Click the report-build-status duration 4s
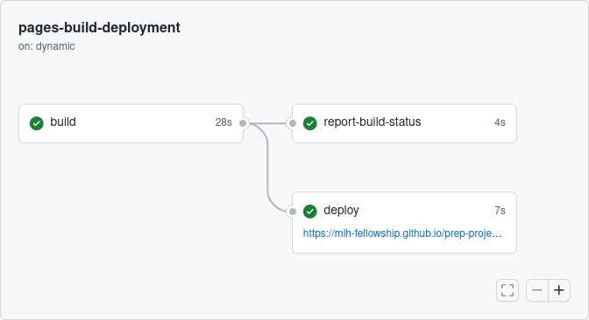The image size is (589, 320). tap(500, 122)
